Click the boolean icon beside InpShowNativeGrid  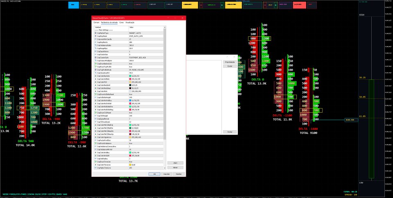96,64
